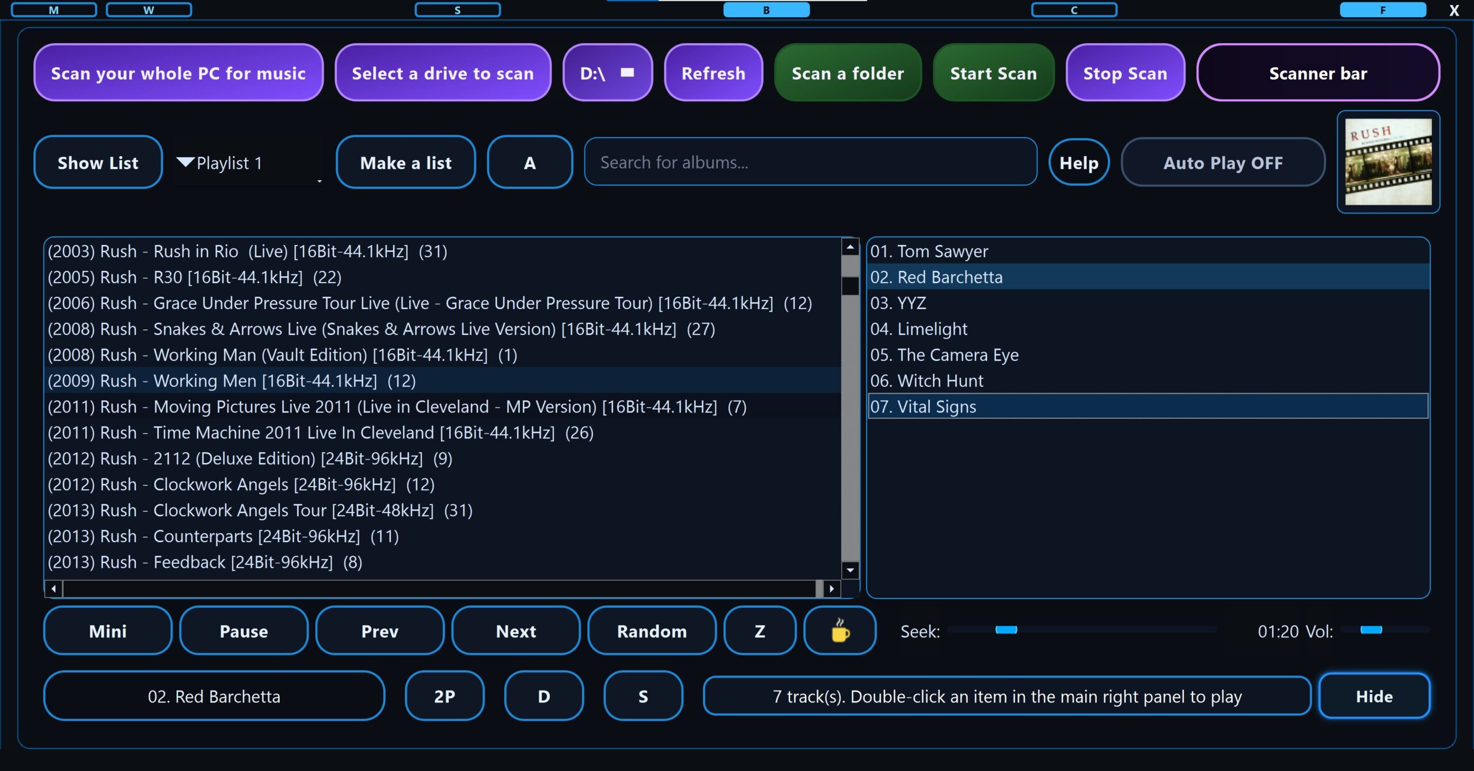Viewport: 1474px width, 771px height.
Task: Click the A button beside Make a list
Action: point(530,163)
